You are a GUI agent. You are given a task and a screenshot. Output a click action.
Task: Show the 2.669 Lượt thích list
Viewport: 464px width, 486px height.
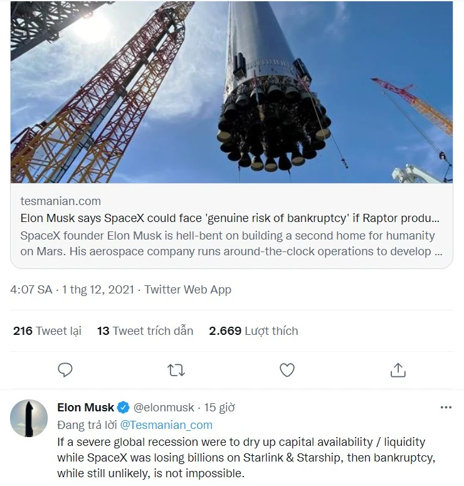(x=253, y=330)
